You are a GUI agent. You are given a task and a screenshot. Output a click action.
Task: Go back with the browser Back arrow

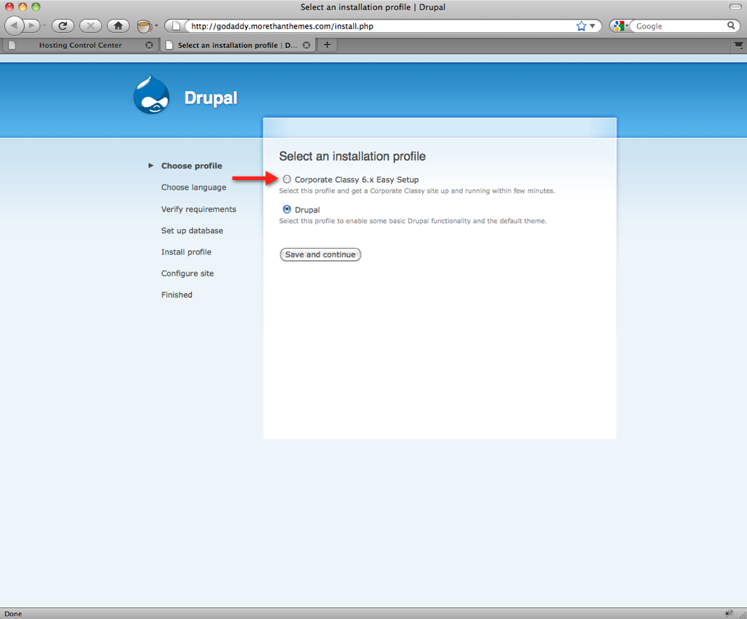click(14, 26)
